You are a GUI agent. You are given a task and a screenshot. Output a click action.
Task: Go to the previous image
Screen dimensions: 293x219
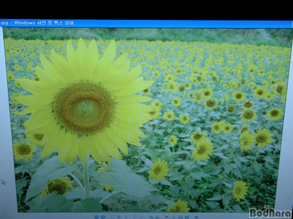pyautogui.click(x=96, y=217)
